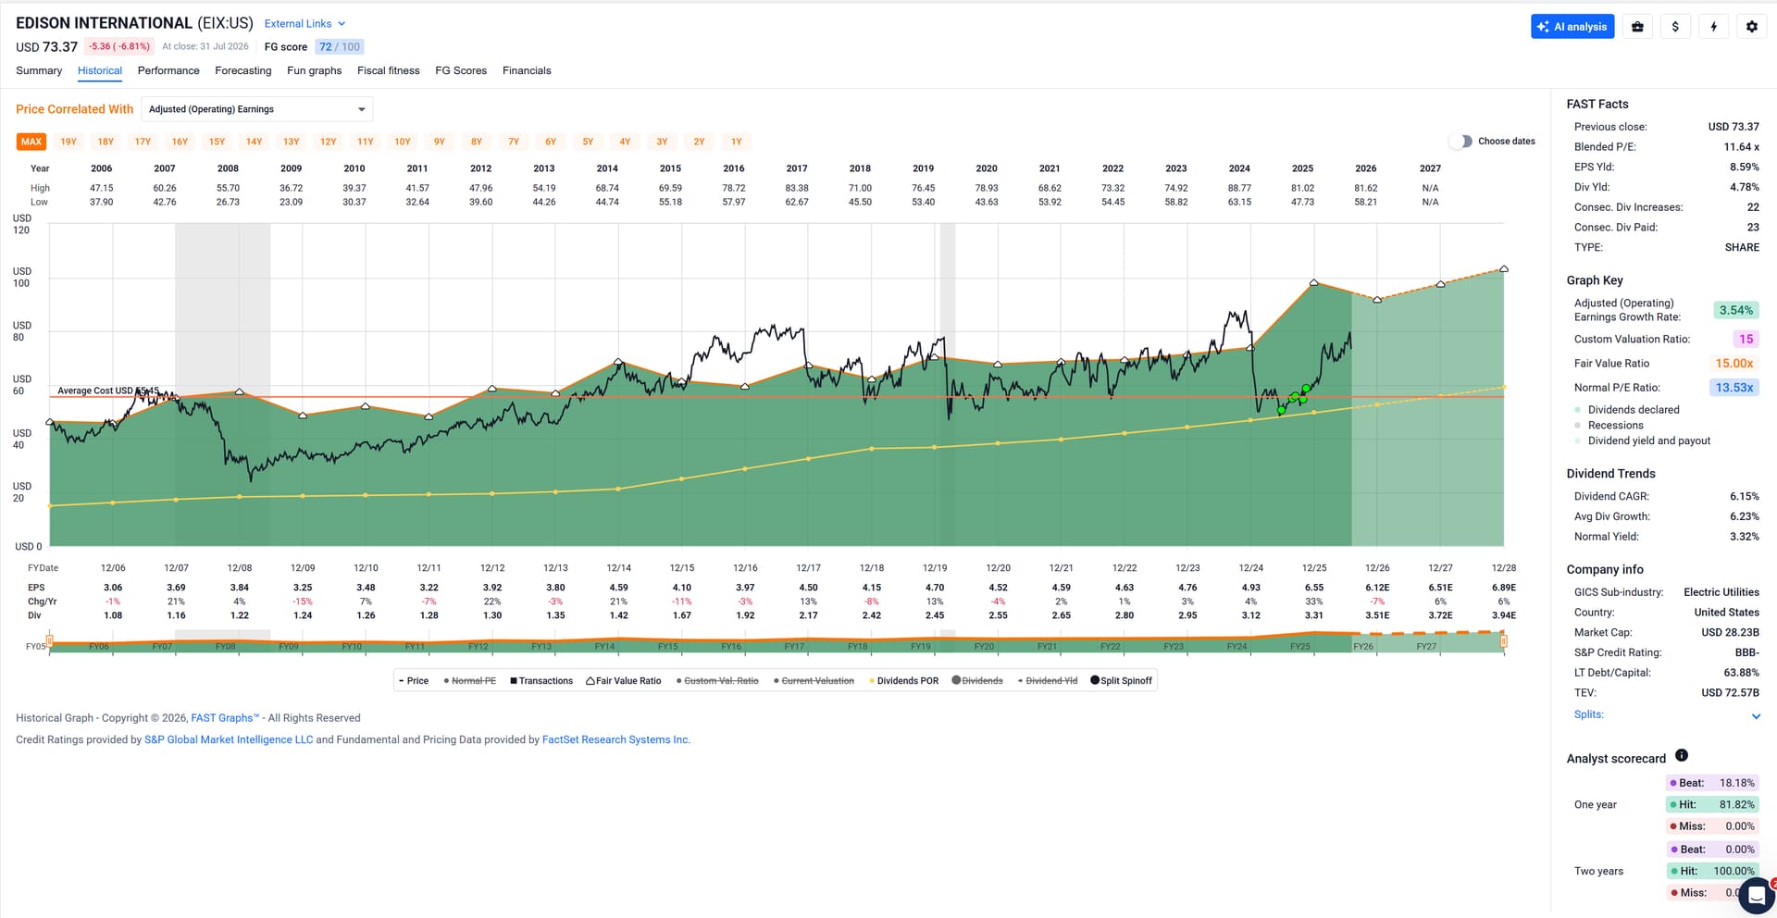Viewport: 1777px width, 918px height.
Task: Choose the 1Y time range
Action: pyautogui.click(x=737, y=142)
